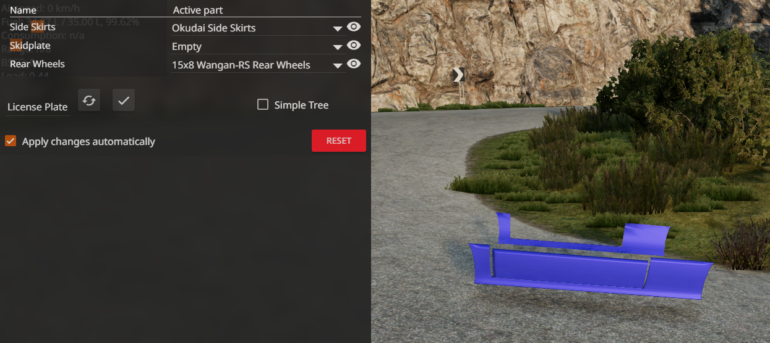Enable the Simple Tree checkbox
The height and width of the screenshot is (343, 770).
263,105
